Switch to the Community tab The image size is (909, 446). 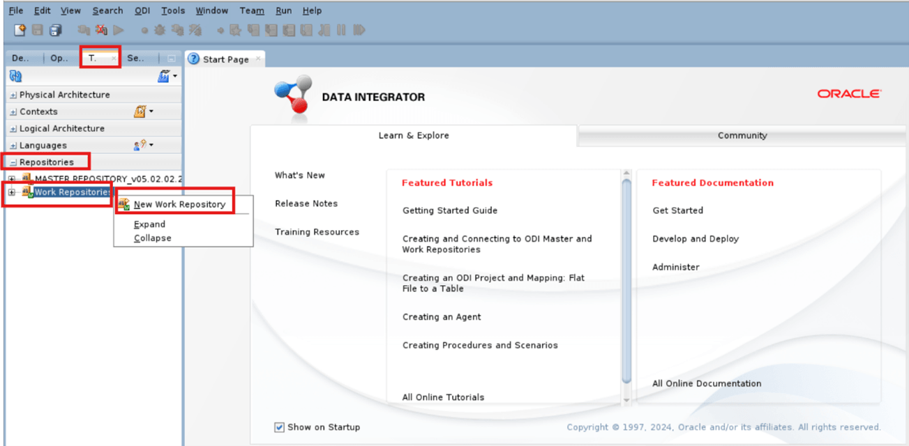click(x=742, y=135)
